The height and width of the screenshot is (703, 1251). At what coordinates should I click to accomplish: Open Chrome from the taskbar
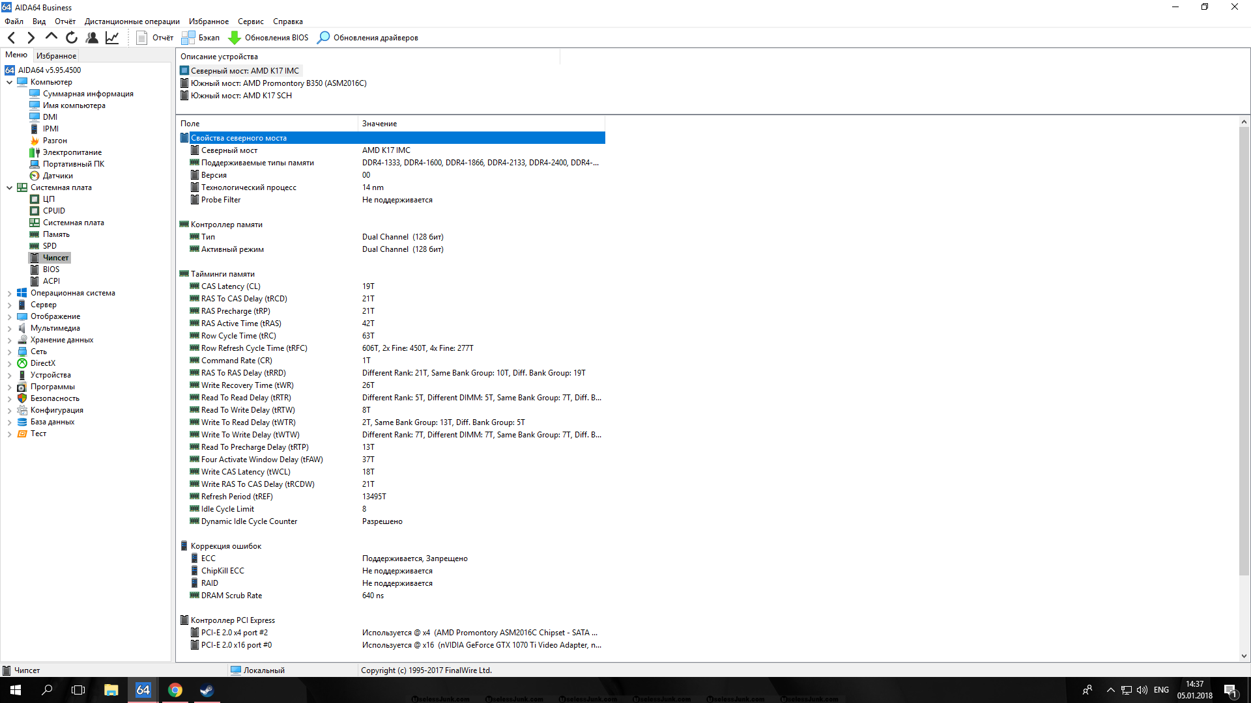point(175,690)
